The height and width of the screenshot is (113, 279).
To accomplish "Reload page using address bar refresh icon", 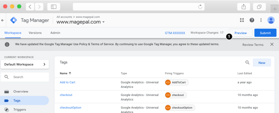I will point(200,7).
